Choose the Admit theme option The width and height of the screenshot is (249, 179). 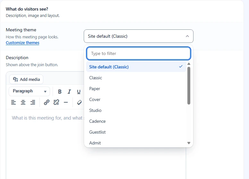tap(136, 143)
